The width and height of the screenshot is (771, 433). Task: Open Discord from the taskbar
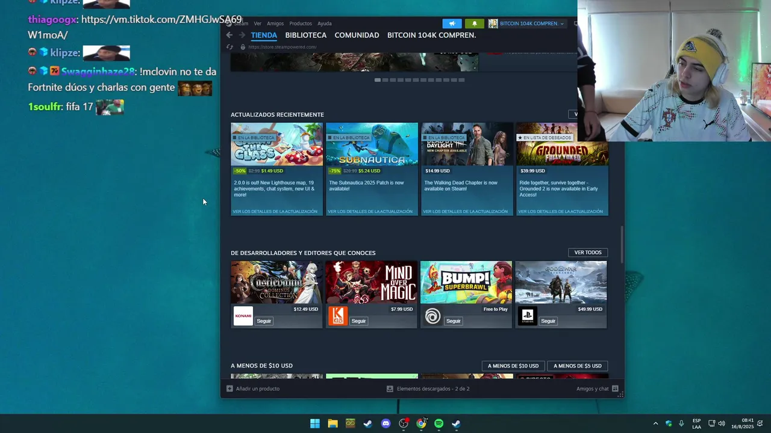pyautogui.click(x=385, y=423)
